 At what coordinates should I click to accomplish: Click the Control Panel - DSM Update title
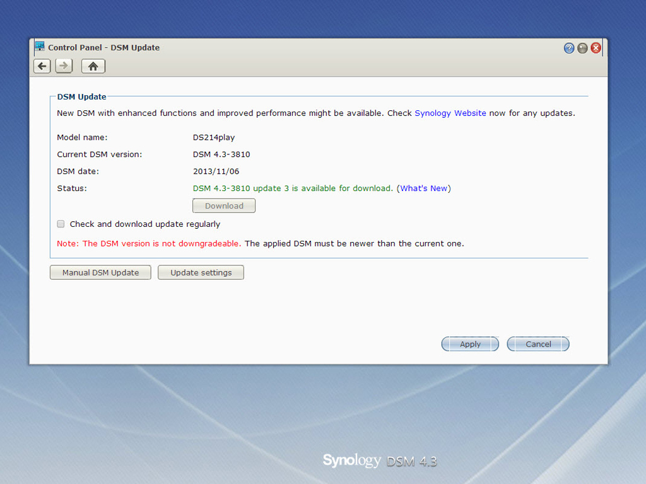[x=104, y=47]
